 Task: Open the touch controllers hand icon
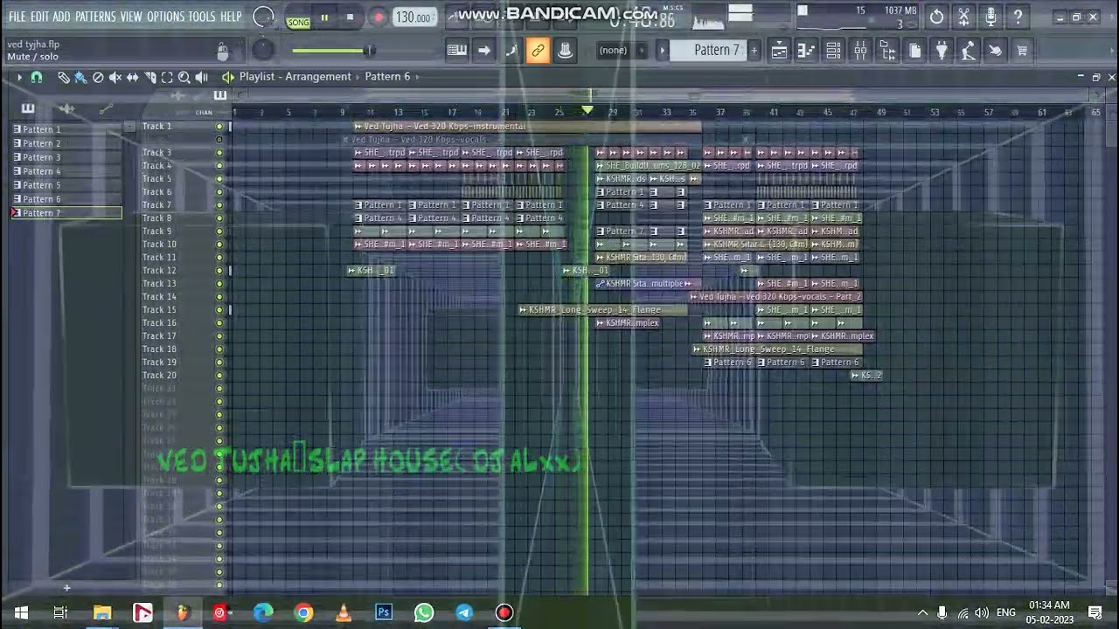pyautogui.click(x=995, y=51)
